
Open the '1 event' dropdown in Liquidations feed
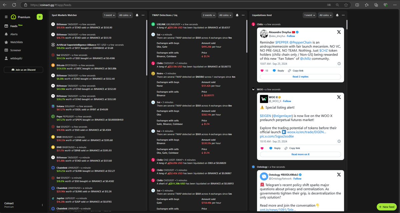click(309, 15)
